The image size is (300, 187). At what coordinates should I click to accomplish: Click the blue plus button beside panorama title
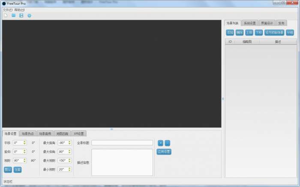(x=161, y=143)
